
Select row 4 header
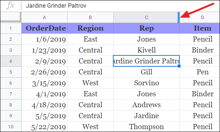pyautogui.click(x=11, y=61)
